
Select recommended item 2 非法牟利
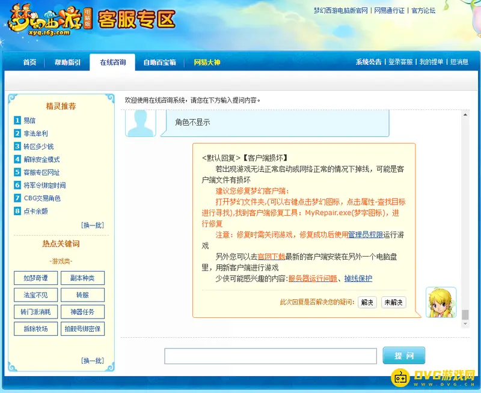point(35,133)
